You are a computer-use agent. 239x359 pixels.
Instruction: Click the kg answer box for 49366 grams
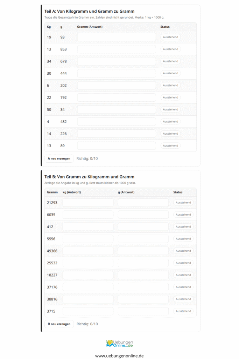(x=88, y=251)
